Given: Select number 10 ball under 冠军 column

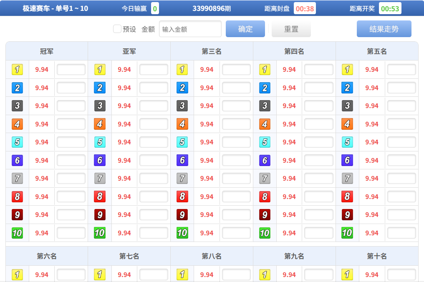Looking at the screenshot, I should coord(18,233).
